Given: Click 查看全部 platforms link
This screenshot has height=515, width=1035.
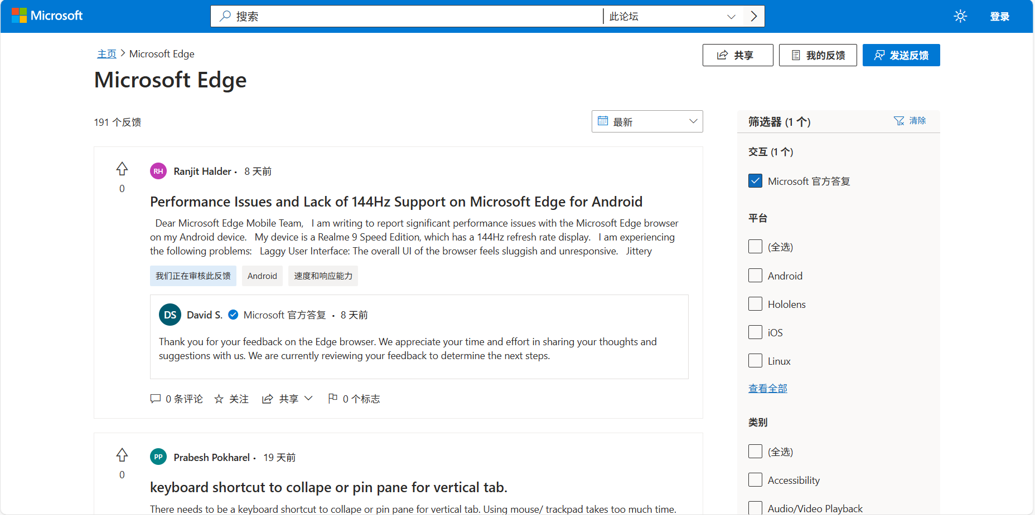Looking at the screenshot, I should 767,388.
